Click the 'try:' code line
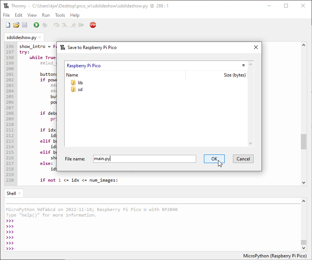The height and width of the screenshot is (260, 312). pos(24,52)
